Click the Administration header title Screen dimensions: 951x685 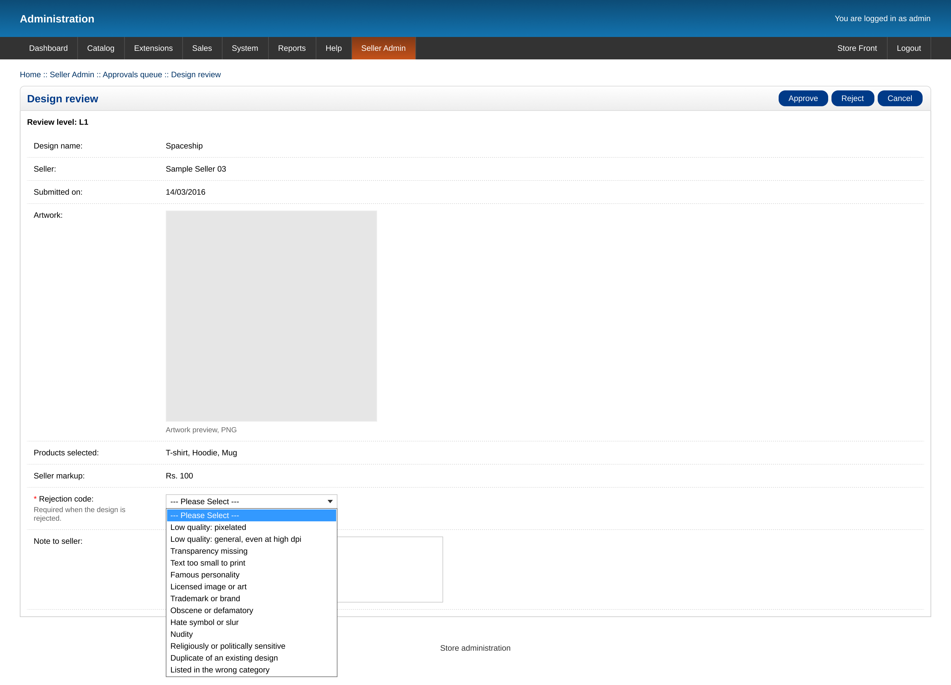tap(57, 19)
